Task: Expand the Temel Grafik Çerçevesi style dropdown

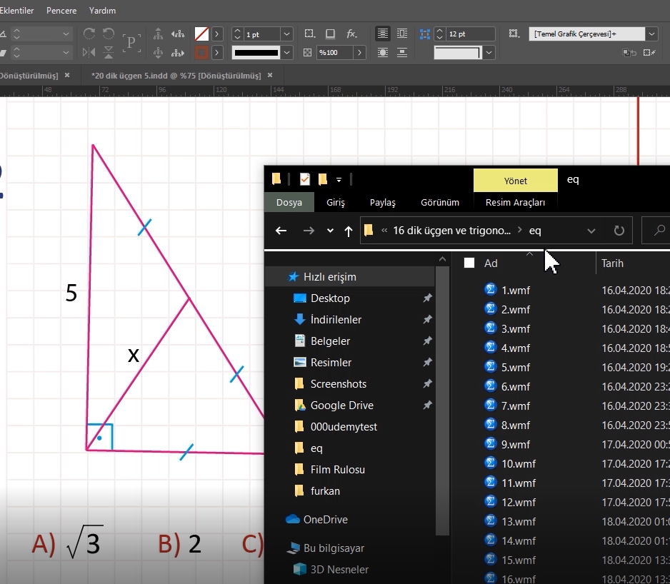Action: [x=651, y=34]
